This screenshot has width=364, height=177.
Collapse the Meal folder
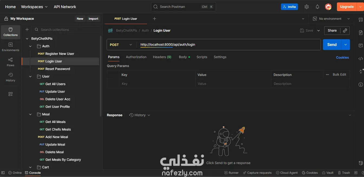[30, 114]
